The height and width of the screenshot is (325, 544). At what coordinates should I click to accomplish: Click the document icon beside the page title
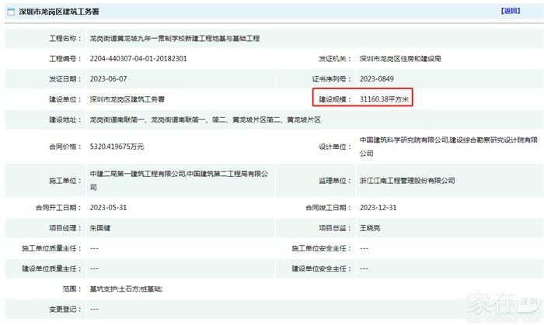pos(11,12)
